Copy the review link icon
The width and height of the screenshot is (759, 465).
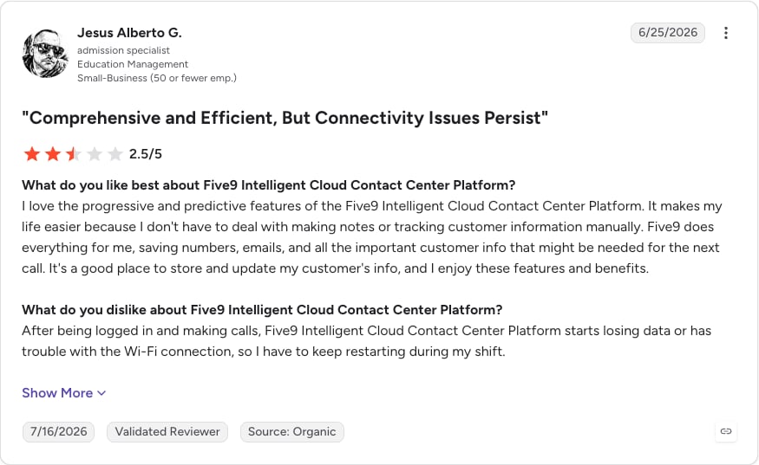726,431
